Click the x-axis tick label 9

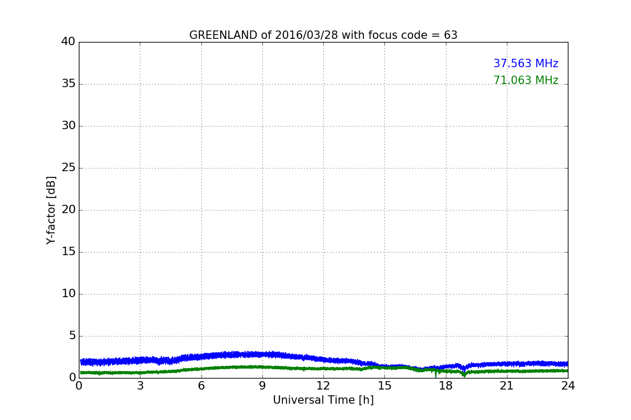pyautogui.click(x=262, y=386)
